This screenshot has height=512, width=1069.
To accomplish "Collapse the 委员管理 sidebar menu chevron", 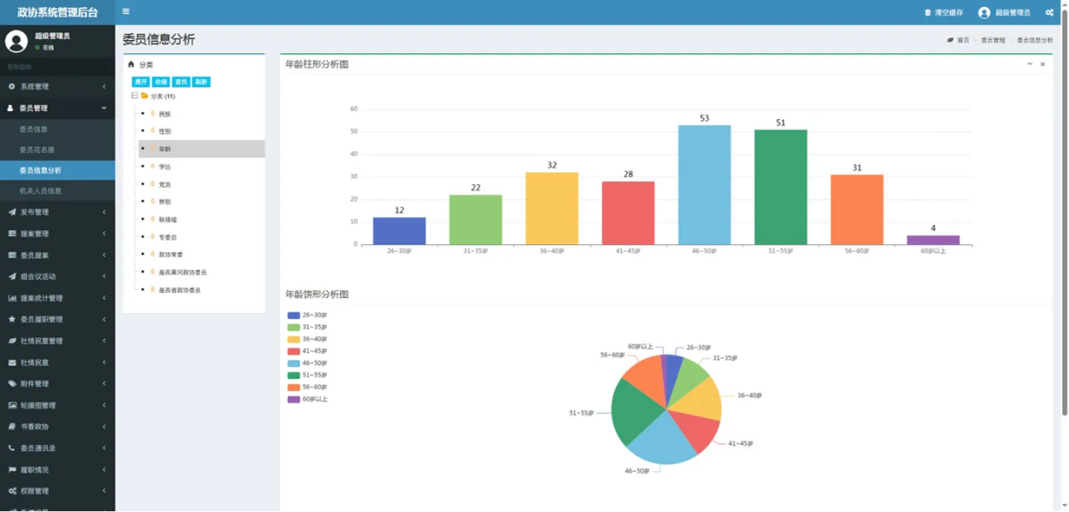I will tap(104, 108).
